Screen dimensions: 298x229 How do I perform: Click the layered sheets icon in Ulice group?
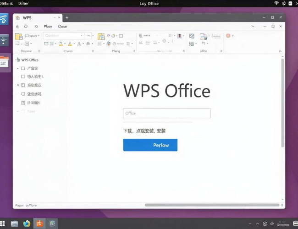click(192, 36)
